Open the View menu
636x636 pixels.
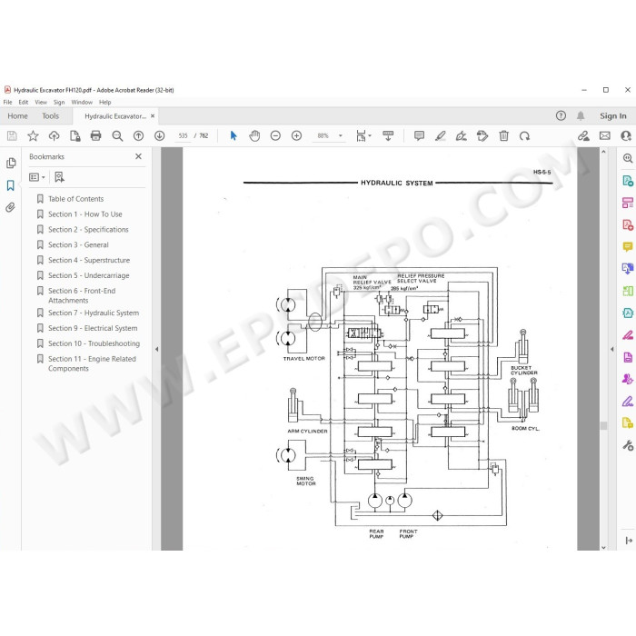point(41,102)
